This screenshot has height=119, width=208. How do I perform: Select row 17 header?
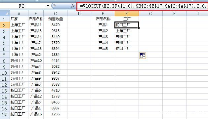5,114
